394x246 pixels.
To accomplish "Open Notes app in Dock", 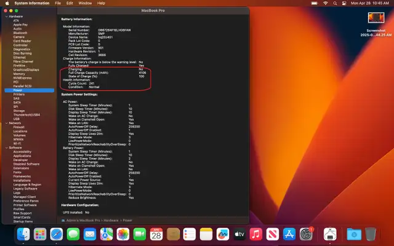I will [206, 234].
